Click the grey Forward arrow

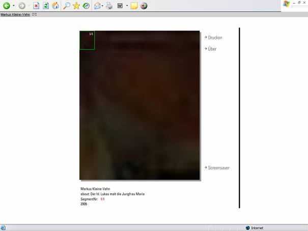22,6
